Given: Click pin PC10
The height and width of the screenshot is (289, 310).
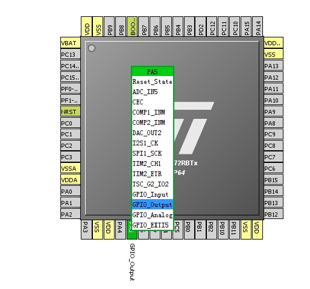Looking at the screenshot, I should [235, 27].
